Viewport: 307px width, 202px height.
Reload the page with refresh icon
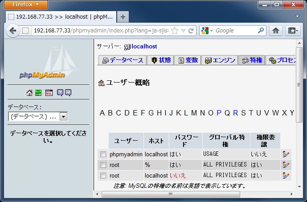[x=191, y=31]
